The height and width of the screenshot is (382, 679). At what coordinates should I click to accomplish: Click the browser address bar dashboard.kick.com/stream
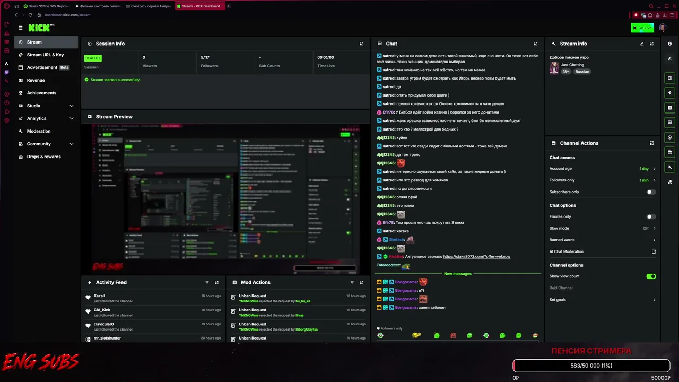click(x=67, y=15)
